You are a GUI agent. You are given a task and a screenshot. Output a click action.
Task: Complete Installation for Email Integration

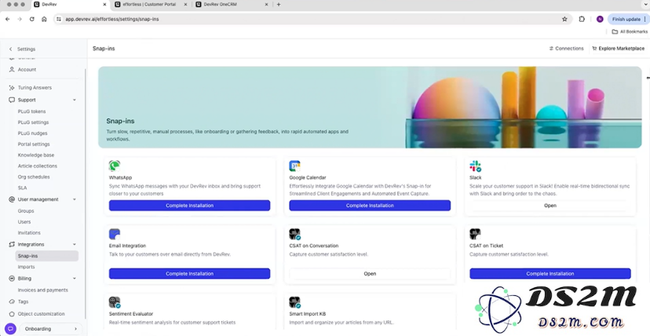point(189,273)
